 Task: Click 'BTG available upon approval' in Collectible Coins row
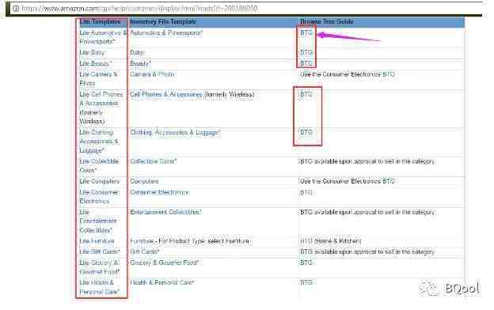click(367, 161)
